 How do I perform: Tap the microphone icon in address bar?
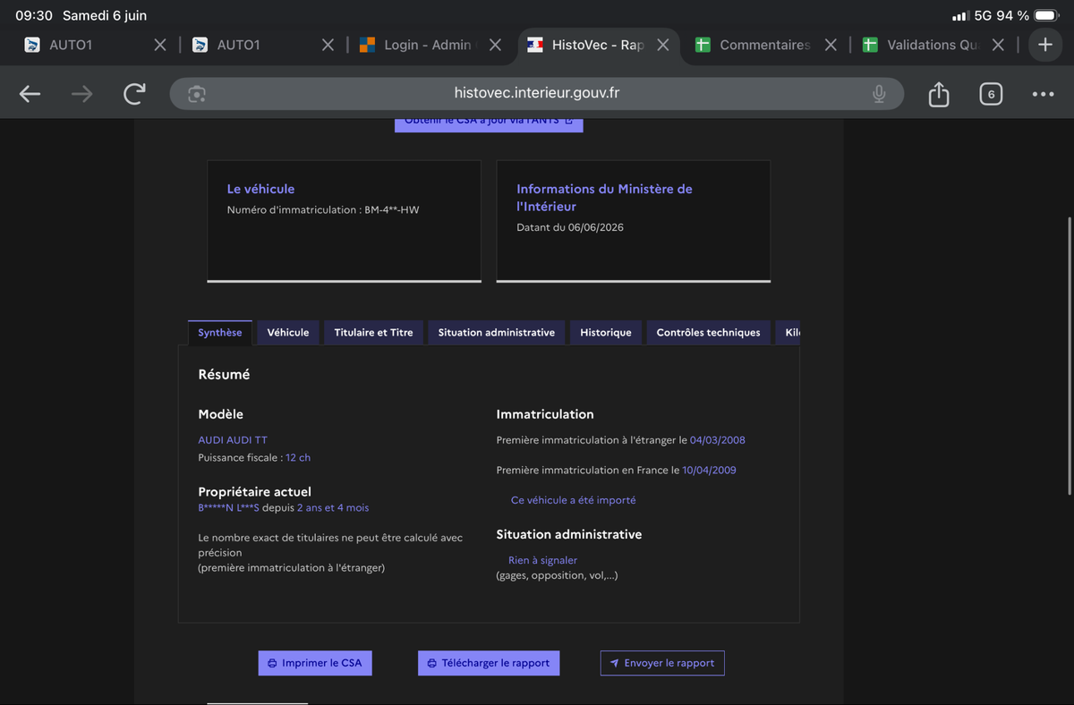(879, 94)
